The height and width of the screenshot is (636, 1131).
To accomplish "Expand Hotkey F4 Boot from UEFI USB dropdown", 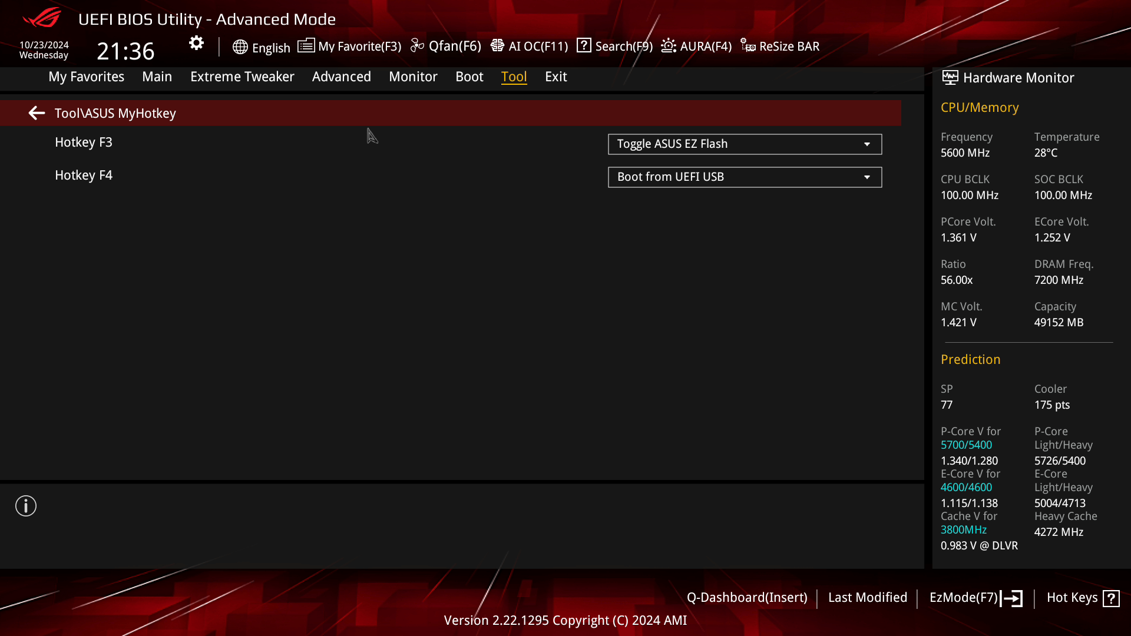I will tap(867, 176).
